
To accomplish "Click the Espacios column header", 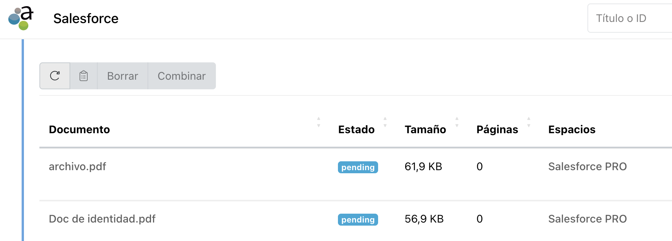I will [572, 129].
